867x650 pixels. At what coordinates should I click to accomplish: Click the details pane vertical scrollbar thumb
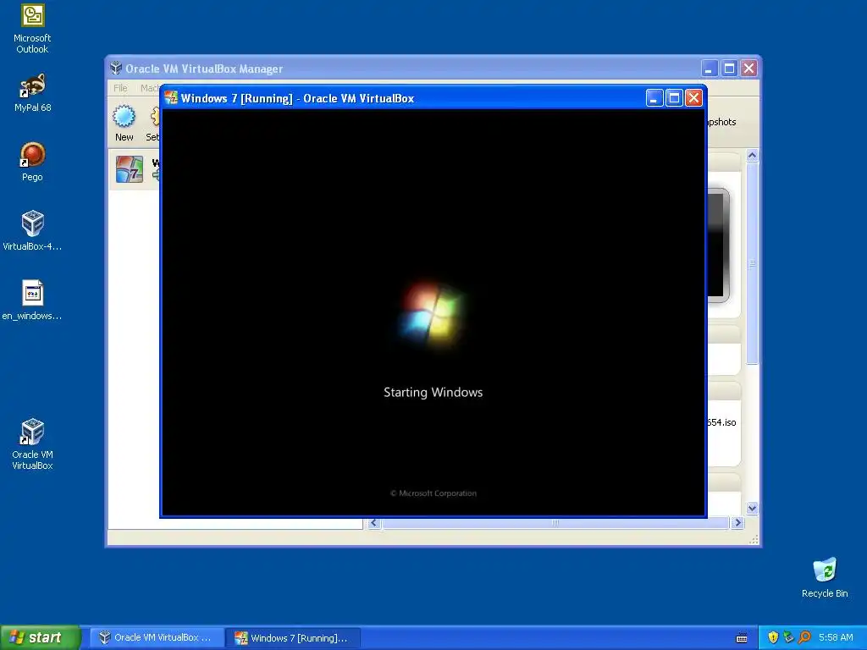752,263
